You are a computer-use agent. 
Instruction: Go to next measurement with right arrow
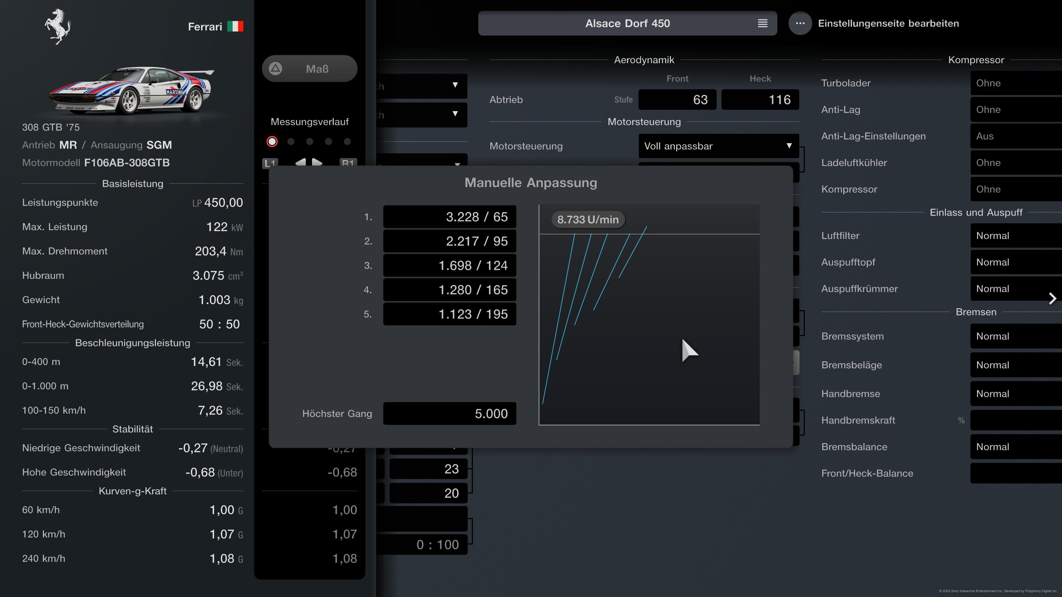tap(317, 162)
